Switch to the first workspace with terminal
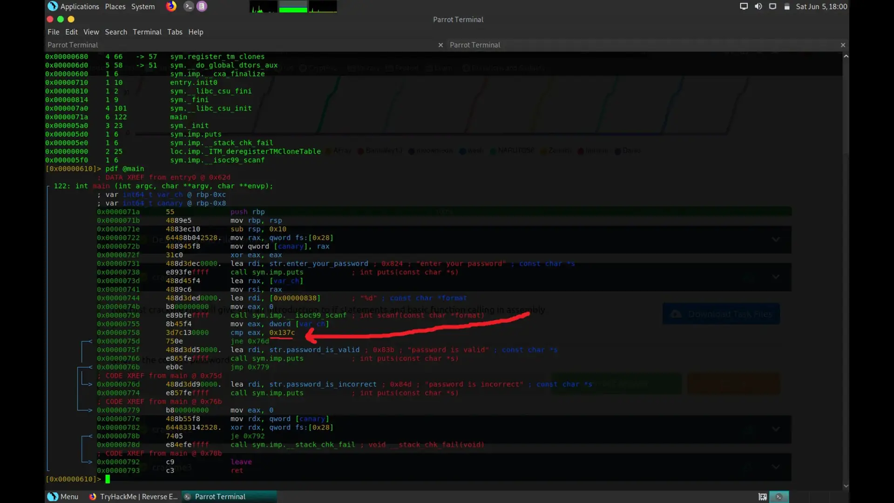The height and width of the screenshot is (503, 894). pos(779,497)
